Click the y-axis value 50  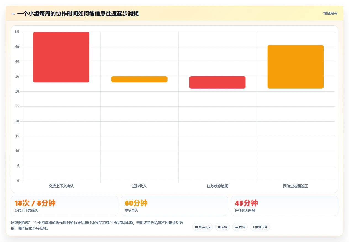coord(17,32)
